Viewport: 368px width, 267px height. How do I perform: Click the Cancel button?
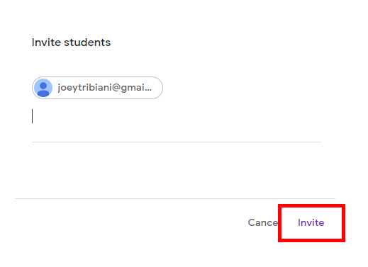[x=263, y=222]
